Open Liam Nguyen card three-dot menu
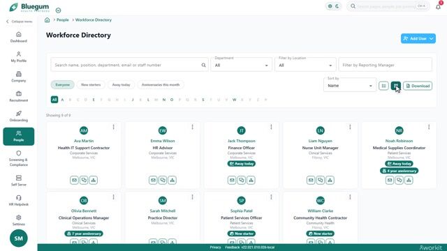Image resolution: width=447 pixels, height=251 pixels. click(x=350, y=127)
